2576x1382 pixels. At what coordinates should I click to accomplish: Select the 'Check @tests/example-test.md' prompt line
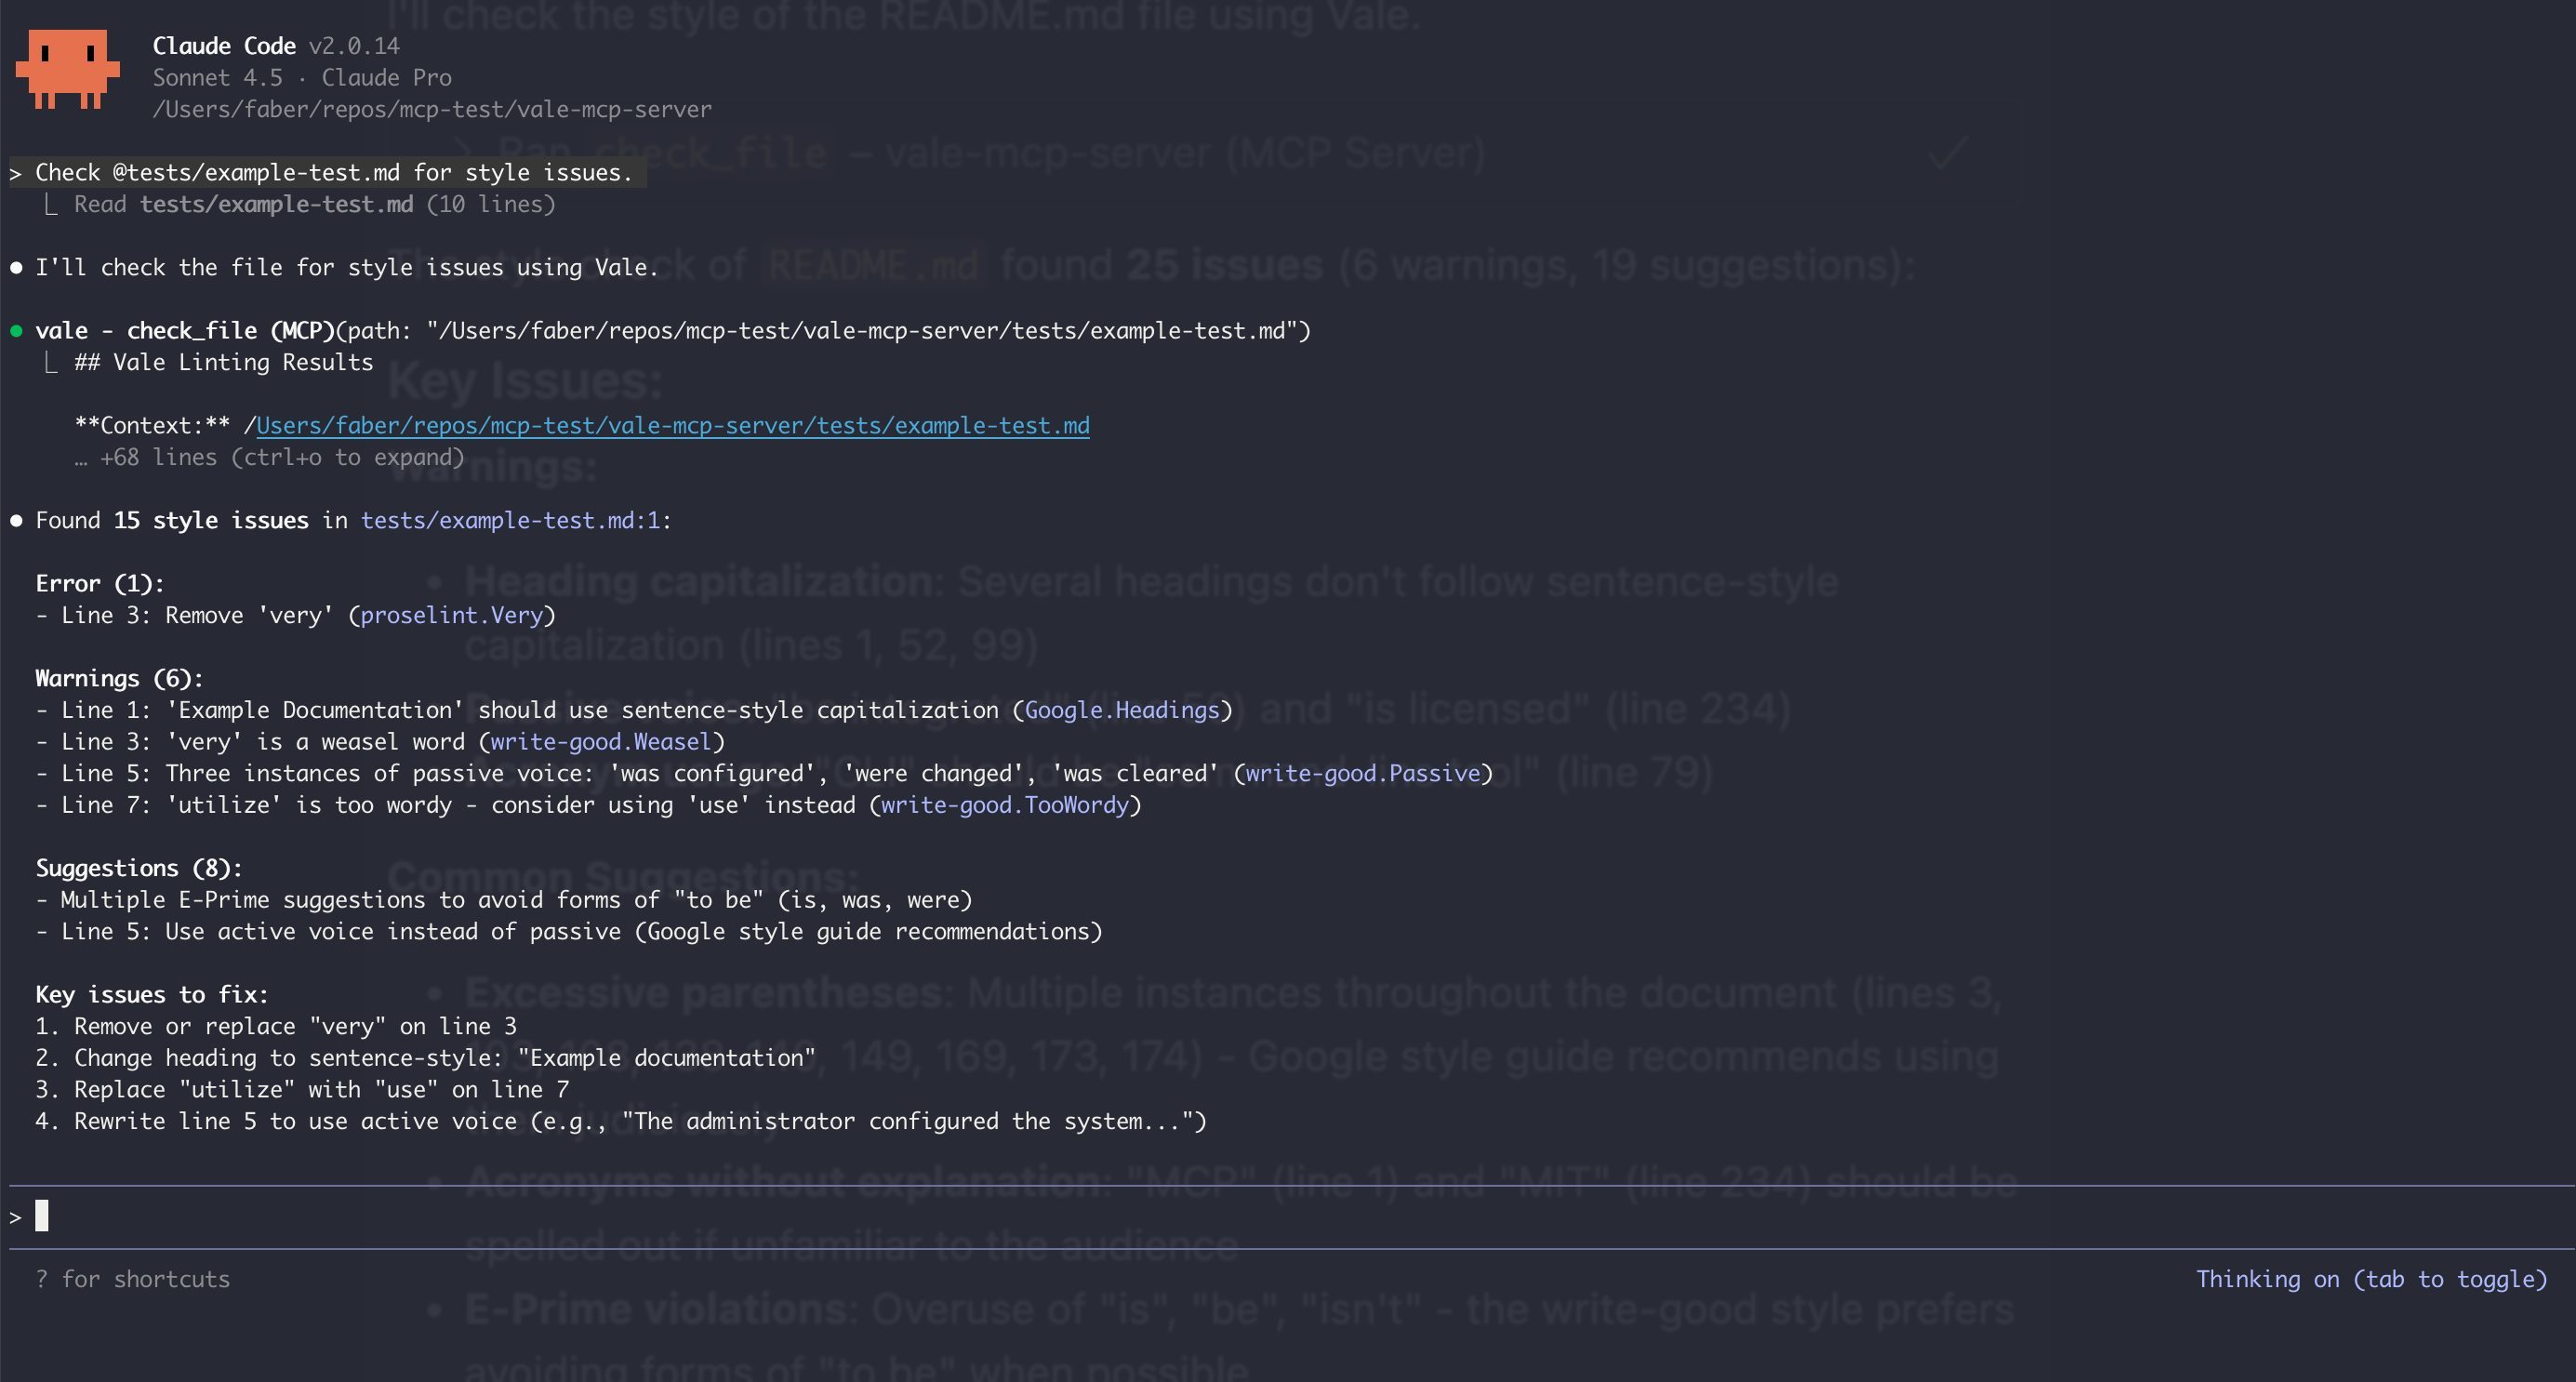[x=332, y=171]
